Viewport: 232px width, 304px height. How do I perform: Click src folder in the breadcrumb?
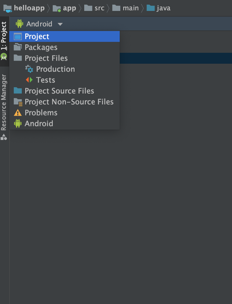pyautogui.click(x=99, y=8)
